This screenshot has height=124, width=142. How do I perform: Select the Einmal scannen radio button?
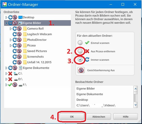pos(80,43)
